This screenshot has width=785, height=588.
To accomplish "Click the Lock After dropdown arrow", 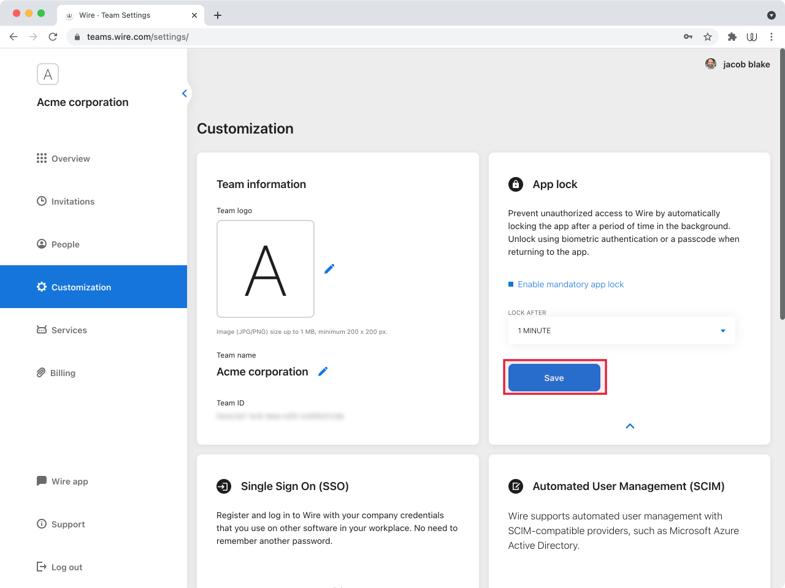I will [x=723, y=331].
